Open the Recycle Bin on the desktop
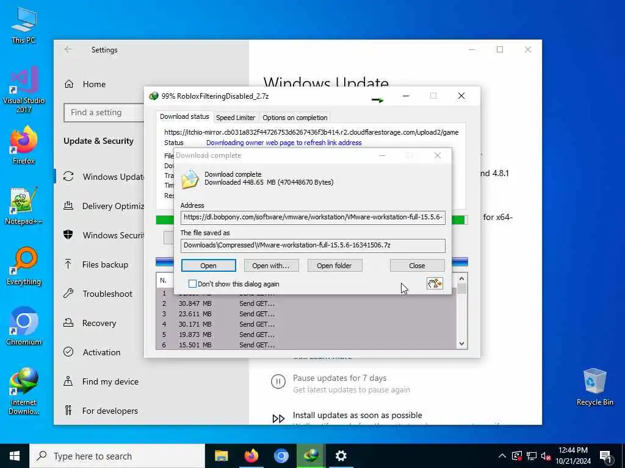Viewport: 625px width, 468px height. (x=594, y=387)
